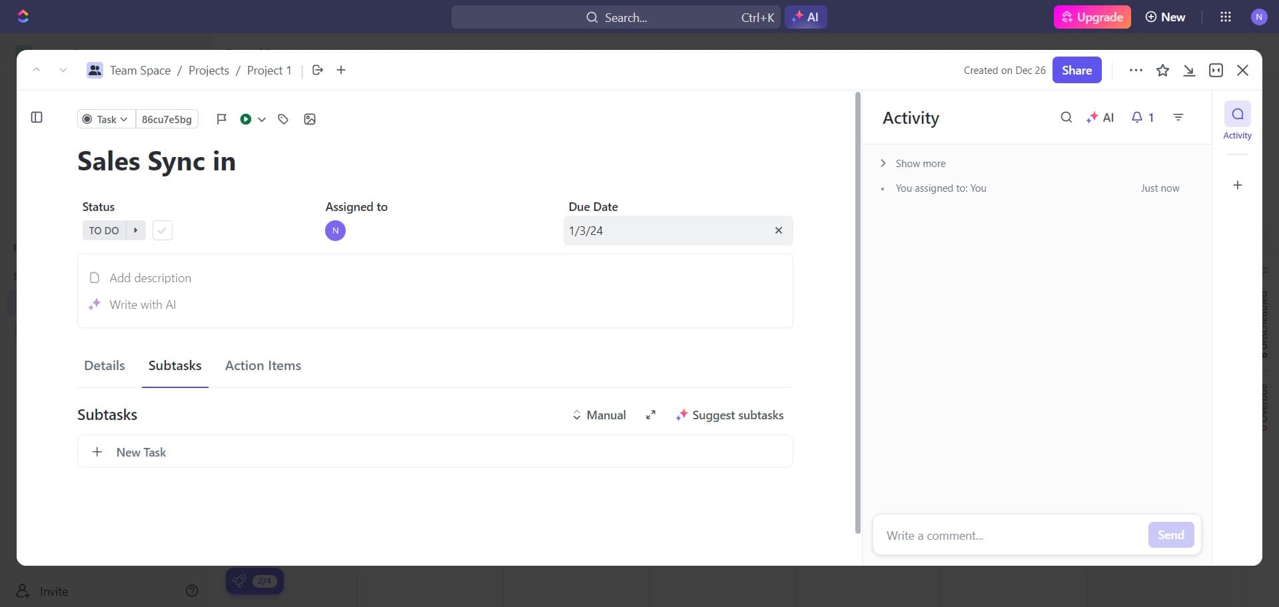The image size is (1279, 607).
Task: Switch to the Details tab
Action: 105,366
